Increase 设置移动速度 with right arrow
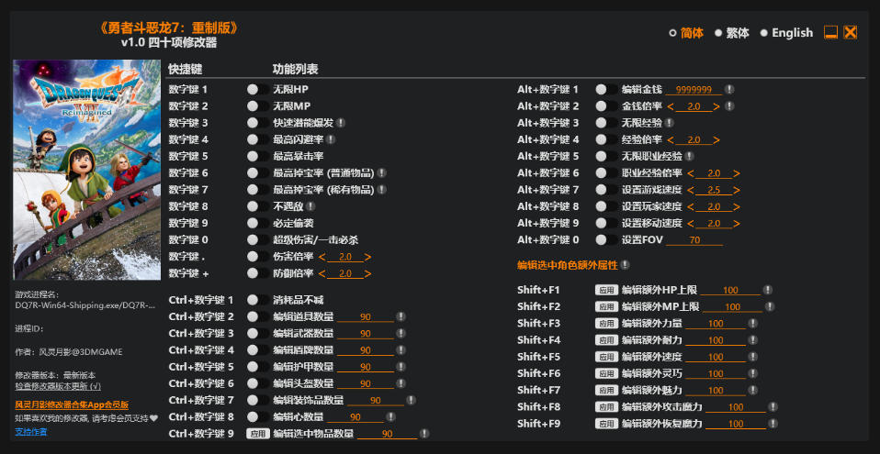The height and width of the screenshot is (454, 880). point(737,223)
